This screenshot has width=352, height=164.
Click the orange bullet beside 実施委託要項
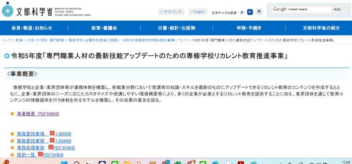pyautogui.click(x=12, y=134)
